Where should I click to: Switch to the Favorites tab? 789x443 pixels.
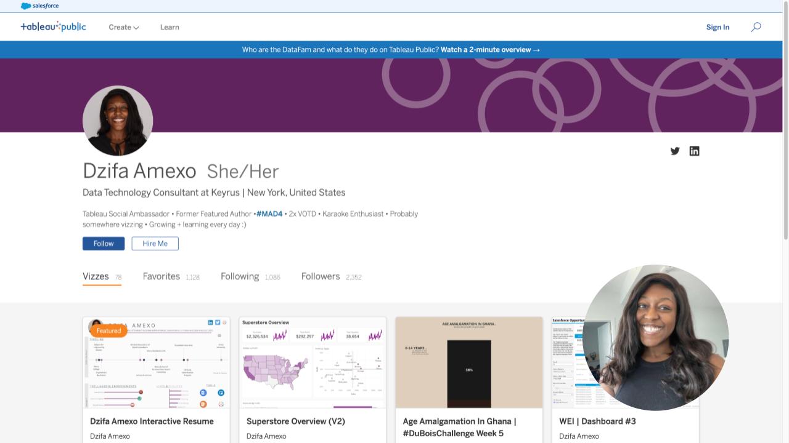pyautogui.click(x=161, y=277)
